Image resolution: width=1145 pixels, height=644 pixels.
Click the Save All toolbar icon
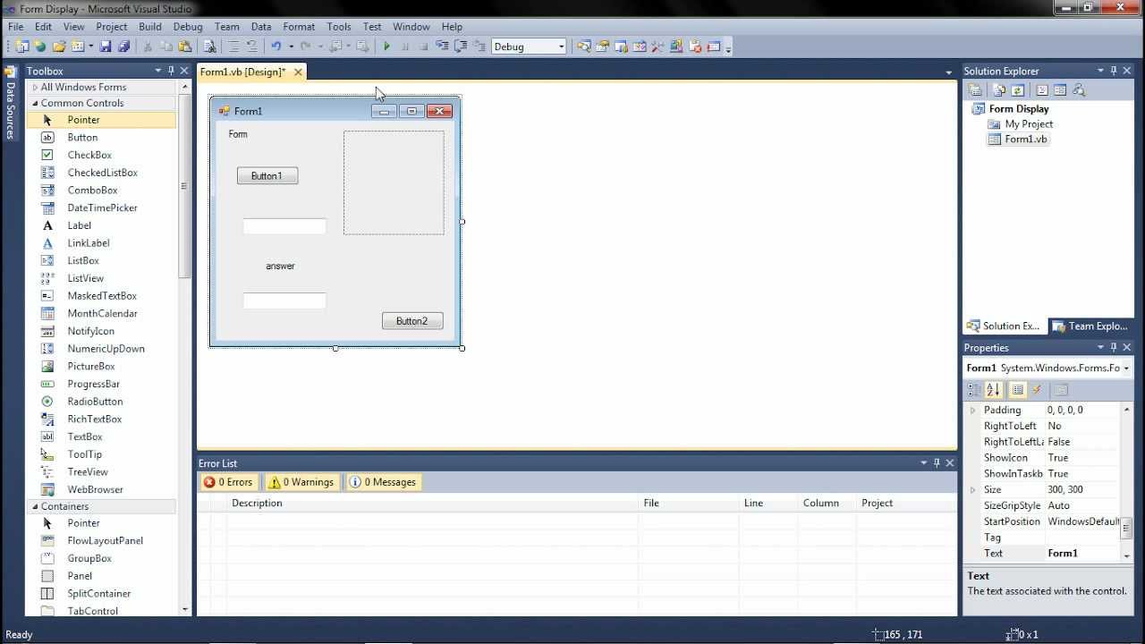[x=123, y=47]
